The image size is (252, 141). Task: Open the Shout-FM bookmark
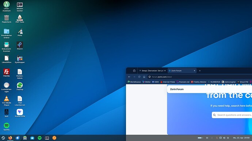coord(243,82)
